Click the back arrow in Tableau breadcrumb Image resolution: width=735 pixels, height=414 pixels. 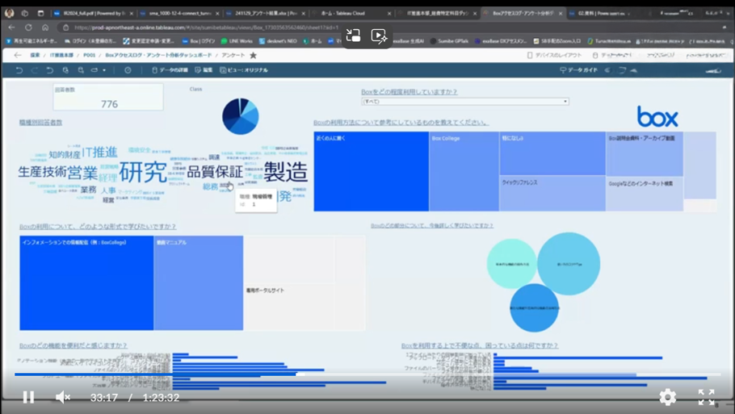[18, 56]
